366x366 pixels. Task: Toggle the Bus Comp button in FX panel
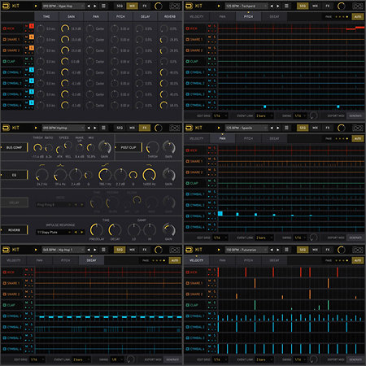click(x=14, y=147)
